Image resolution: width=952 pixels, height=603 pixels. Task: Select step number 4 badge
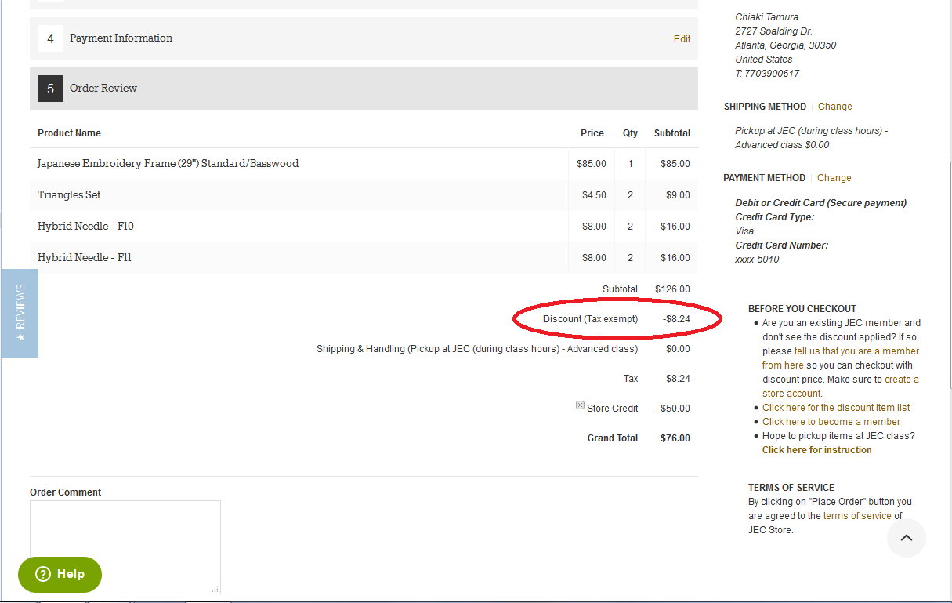(x=50, y=38)
